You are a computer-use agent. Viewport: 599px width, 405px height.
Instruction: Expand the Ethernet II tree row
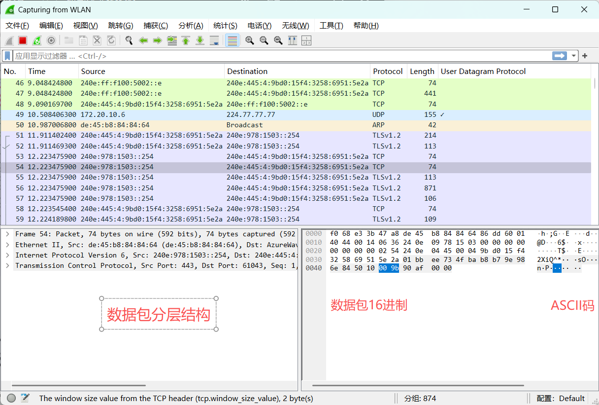[7, 245]
